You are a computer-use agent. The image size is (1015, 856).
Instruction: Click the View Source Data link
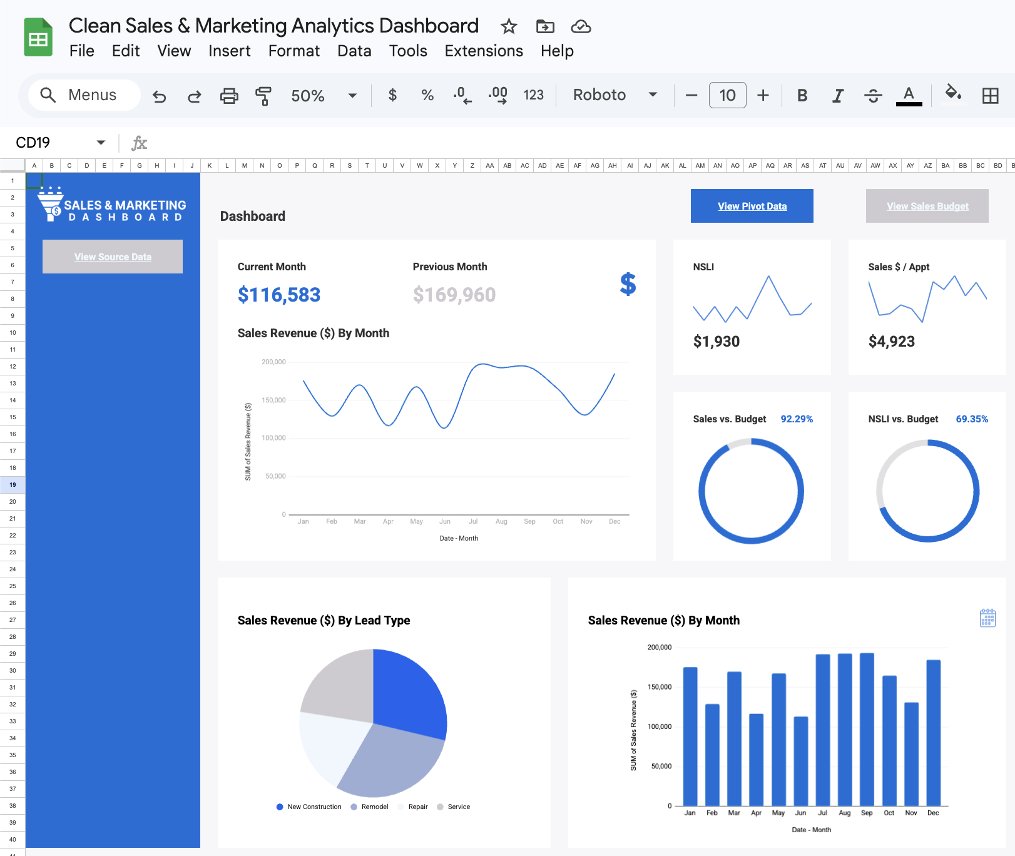113,257
